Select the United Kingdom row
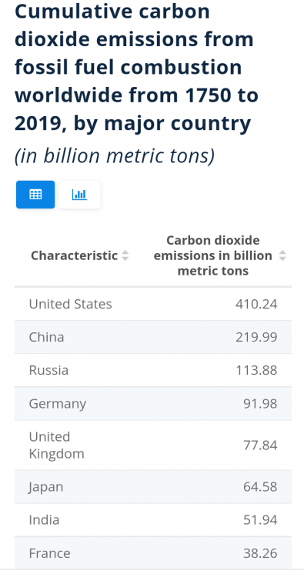The height and width of the screenshot is (577, 304). pos(153,445)
